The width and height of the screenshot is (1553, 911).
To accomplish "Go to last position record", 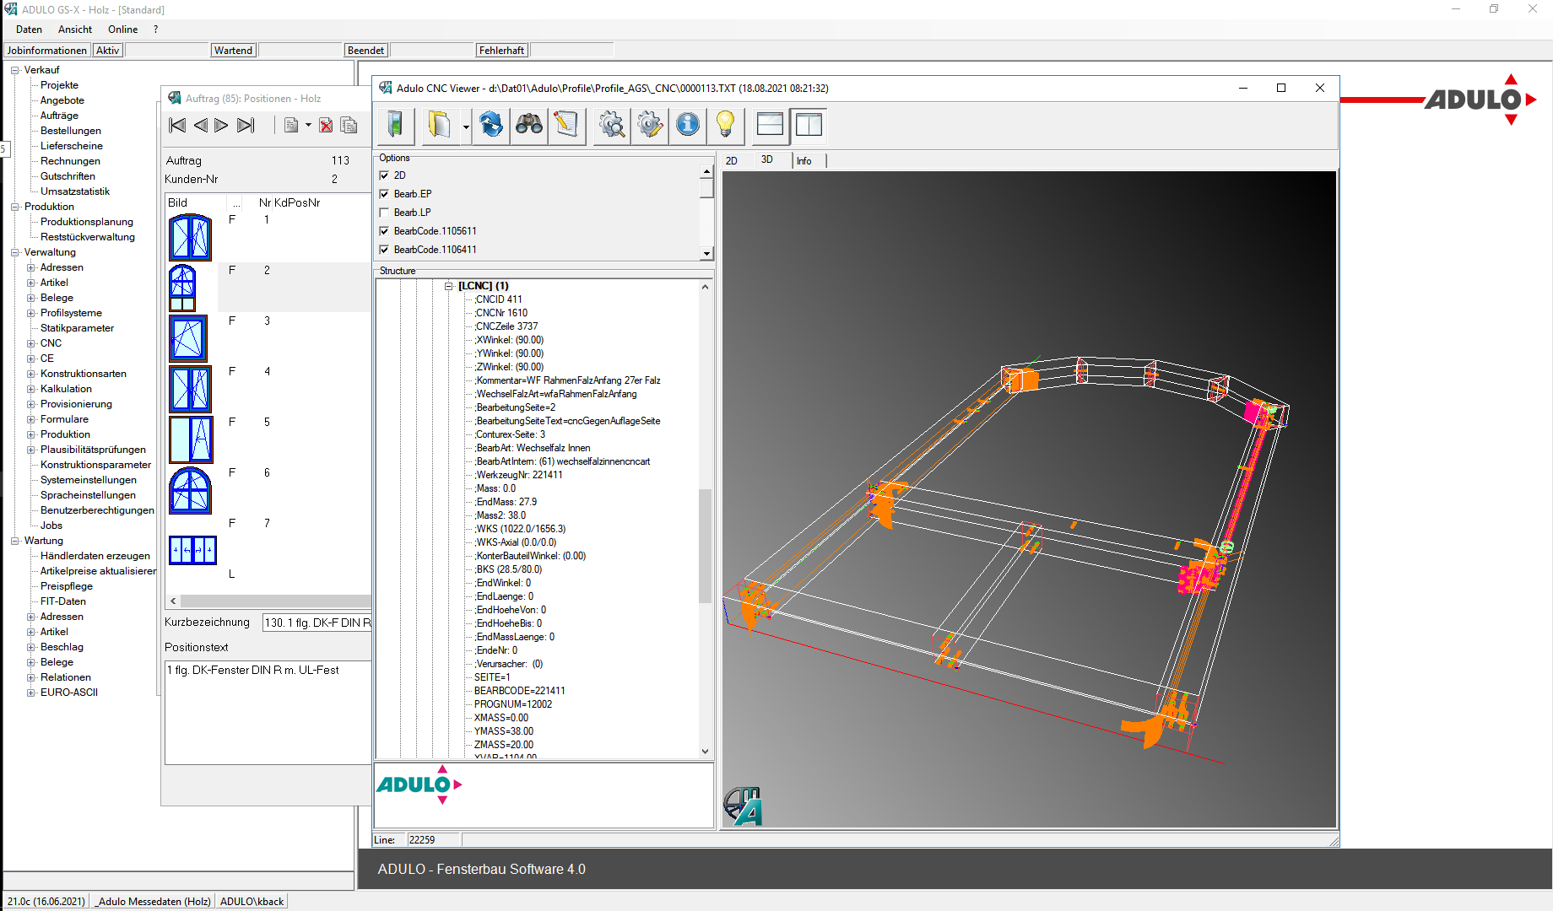I will (246, 126).
